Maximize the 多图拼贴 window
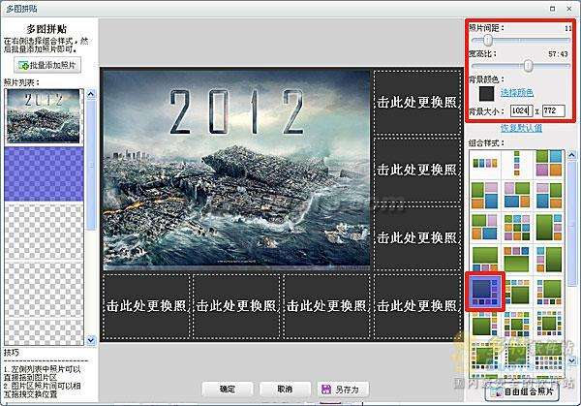The image size is (581, 406). [x=553, y=8]
